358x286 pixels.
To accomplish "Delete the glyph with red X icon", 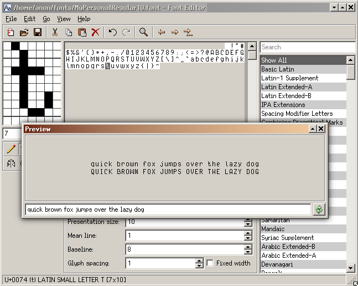I will (95, 33).
